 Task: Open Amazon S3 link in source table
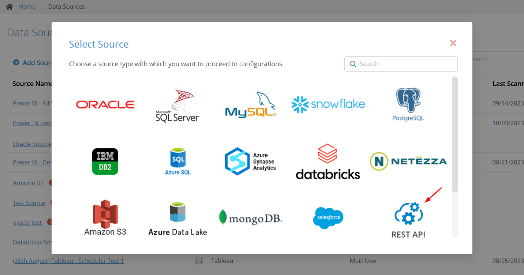pyautogui.click(x=28, y=183)
